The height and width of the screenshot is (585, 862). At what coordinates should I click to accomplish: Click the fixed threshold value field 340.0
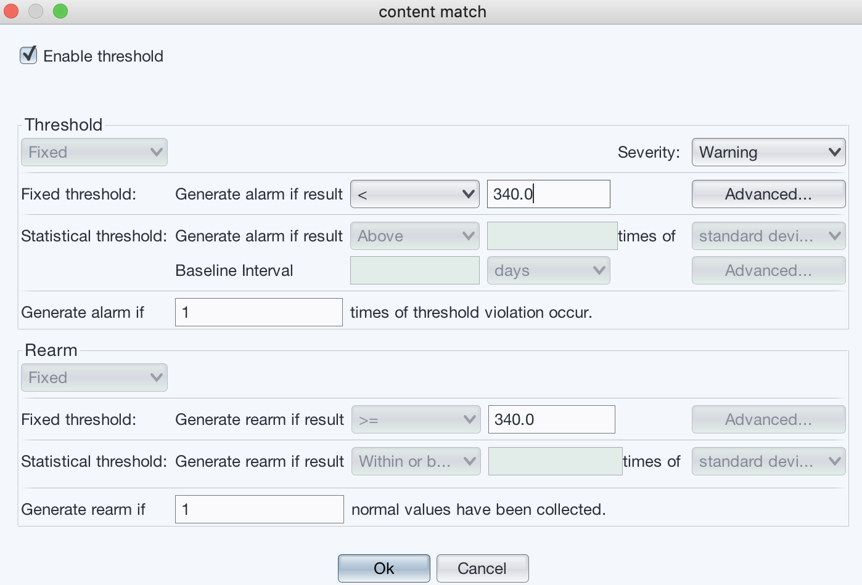coord(548,195)
